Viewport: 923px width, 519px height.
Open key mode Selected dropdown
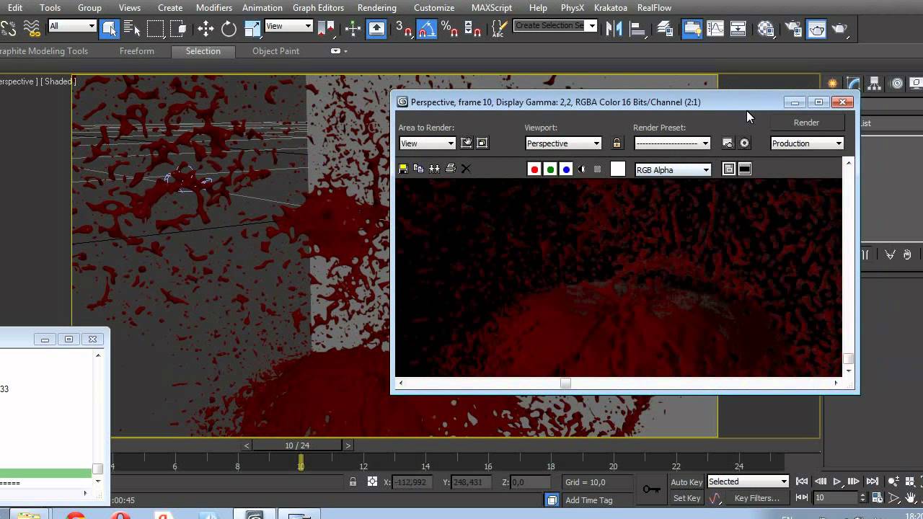pyautogui.click(x=748, y=482)
